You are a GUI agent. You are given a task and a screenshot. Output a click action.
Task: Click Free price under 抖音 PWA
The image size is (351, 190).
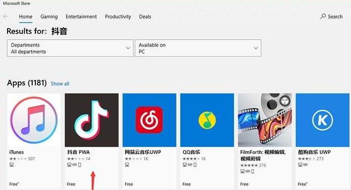tap(71, 184)
